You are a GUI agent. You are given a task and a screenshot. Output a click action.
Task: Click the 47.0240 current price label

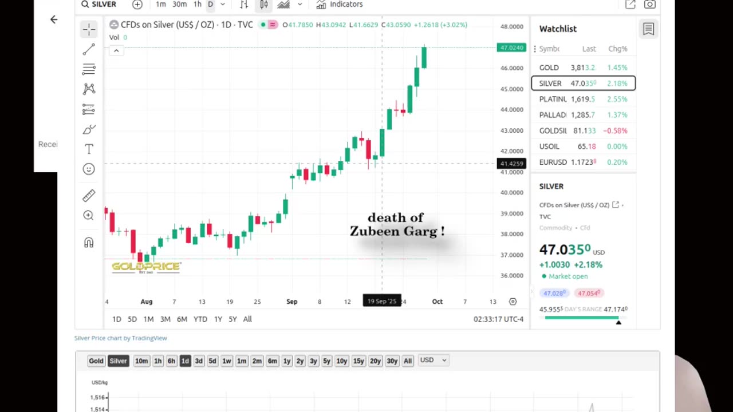coord(511,47)
